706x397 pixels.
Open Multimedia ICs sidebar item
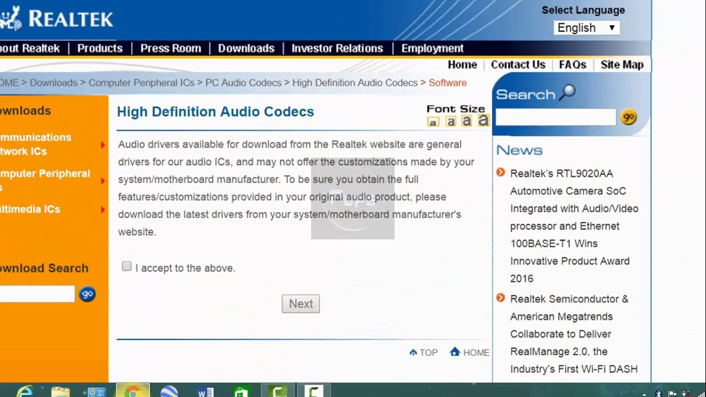tap(30, 210)
